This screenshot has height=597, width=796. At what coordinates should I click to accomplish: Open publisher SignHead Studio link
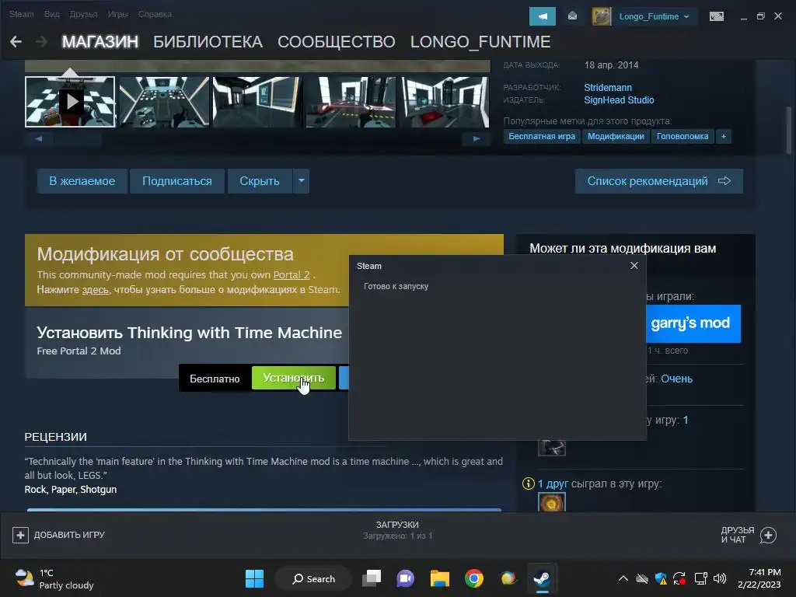point(619,100)
